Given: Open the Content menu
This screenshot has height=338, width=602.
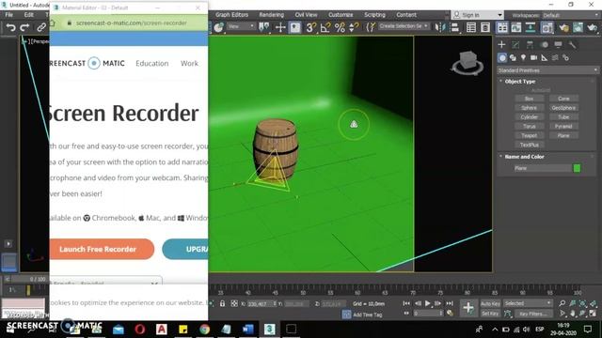Looking at the screenshot, I should (406, 15).
